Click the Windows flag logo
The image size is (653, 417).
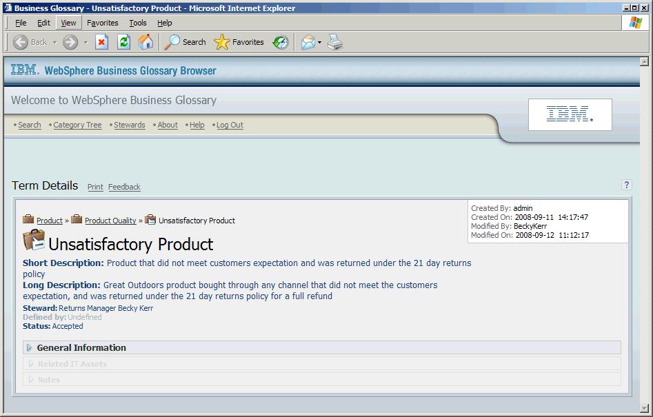pyautogui.click(x=636, y=23)
